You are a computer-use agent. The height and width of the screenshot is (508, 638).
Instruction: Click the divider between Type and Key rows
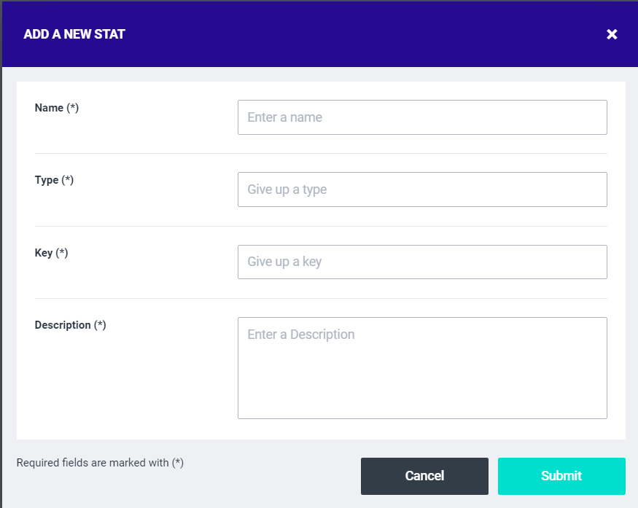[321, 226]
